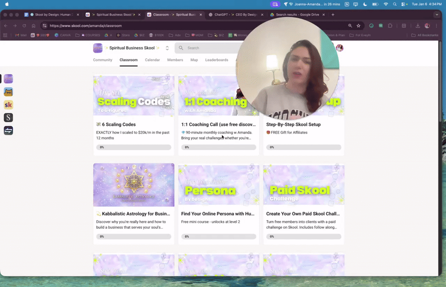The width and height of the screenshot is (446, 287).
Task: Switch to the Community tab
Action: (103, 60)
